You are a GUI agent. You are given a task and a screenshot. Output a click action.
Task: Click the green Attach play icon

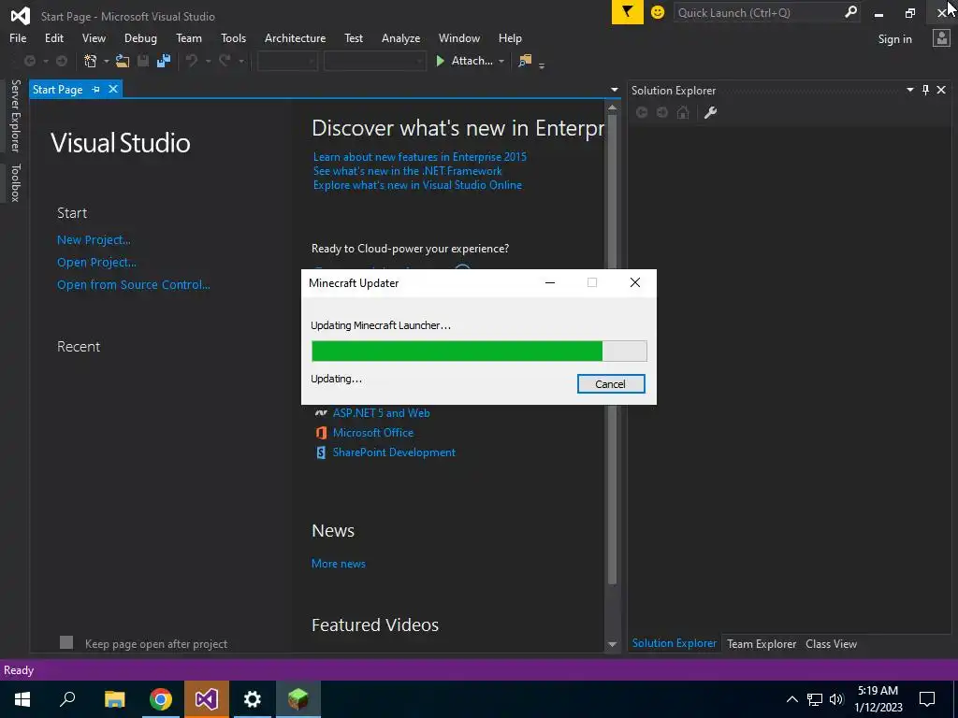tap(440, 61)
